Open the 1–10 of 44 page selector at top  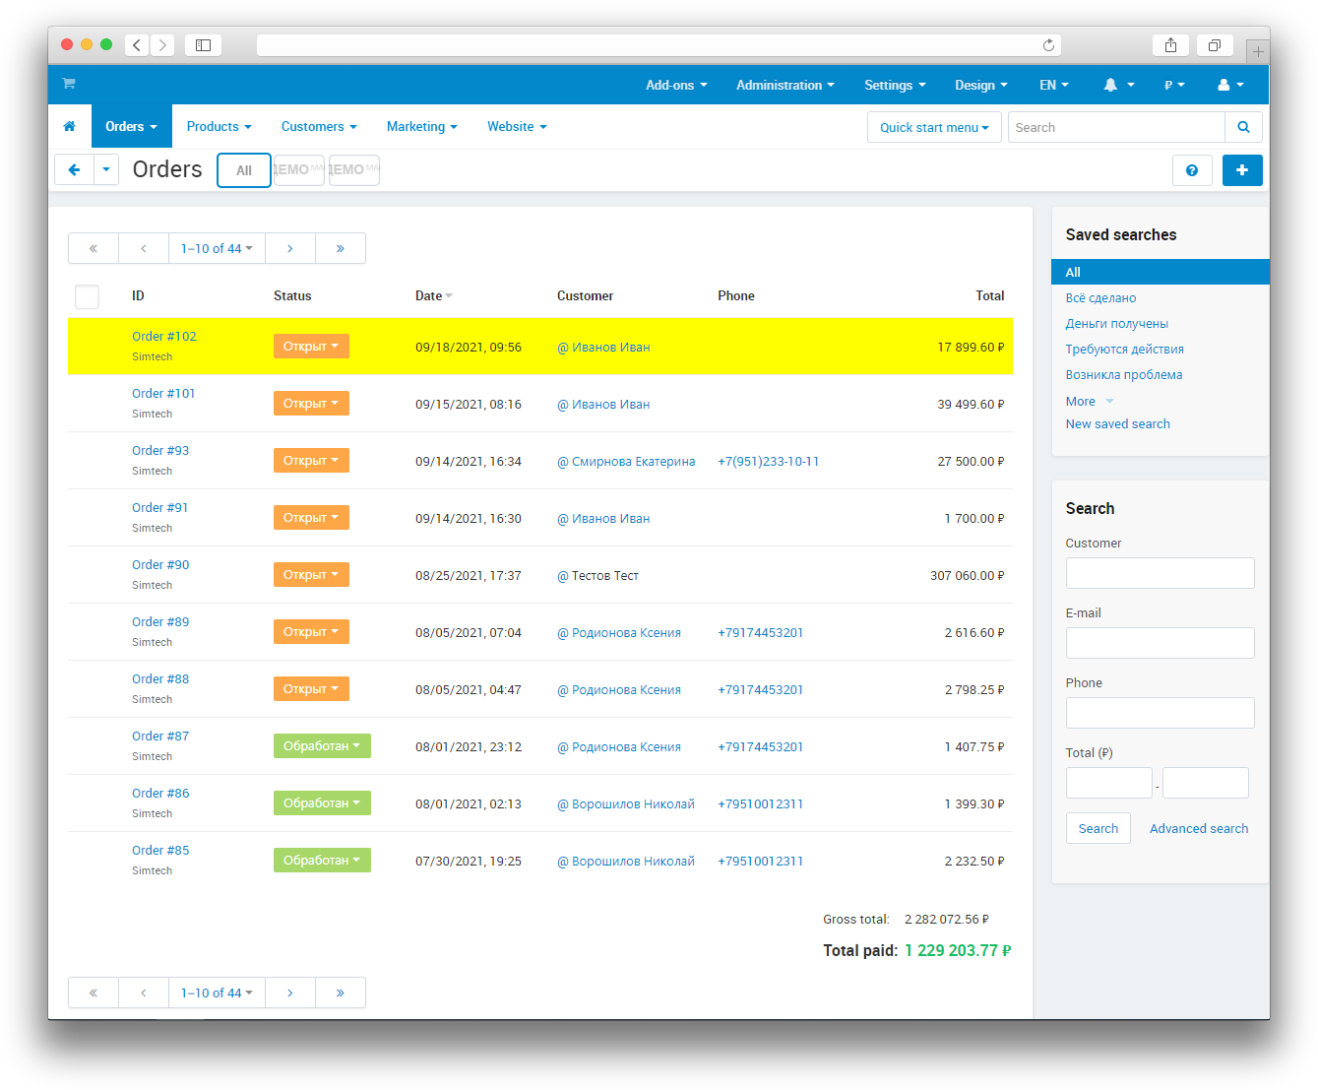(217, 248)
